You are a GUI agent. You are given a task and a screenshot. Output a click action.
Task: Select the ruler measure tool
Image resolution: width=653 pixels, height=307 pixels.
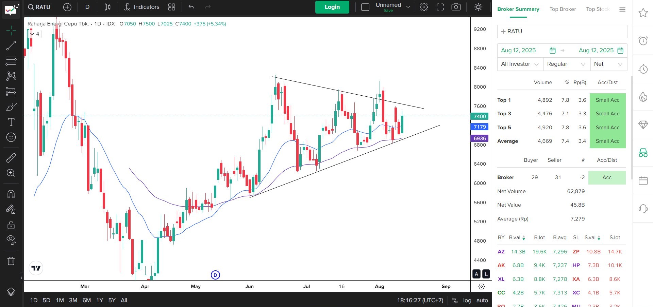pyautogui.click(x=11, y=158)
